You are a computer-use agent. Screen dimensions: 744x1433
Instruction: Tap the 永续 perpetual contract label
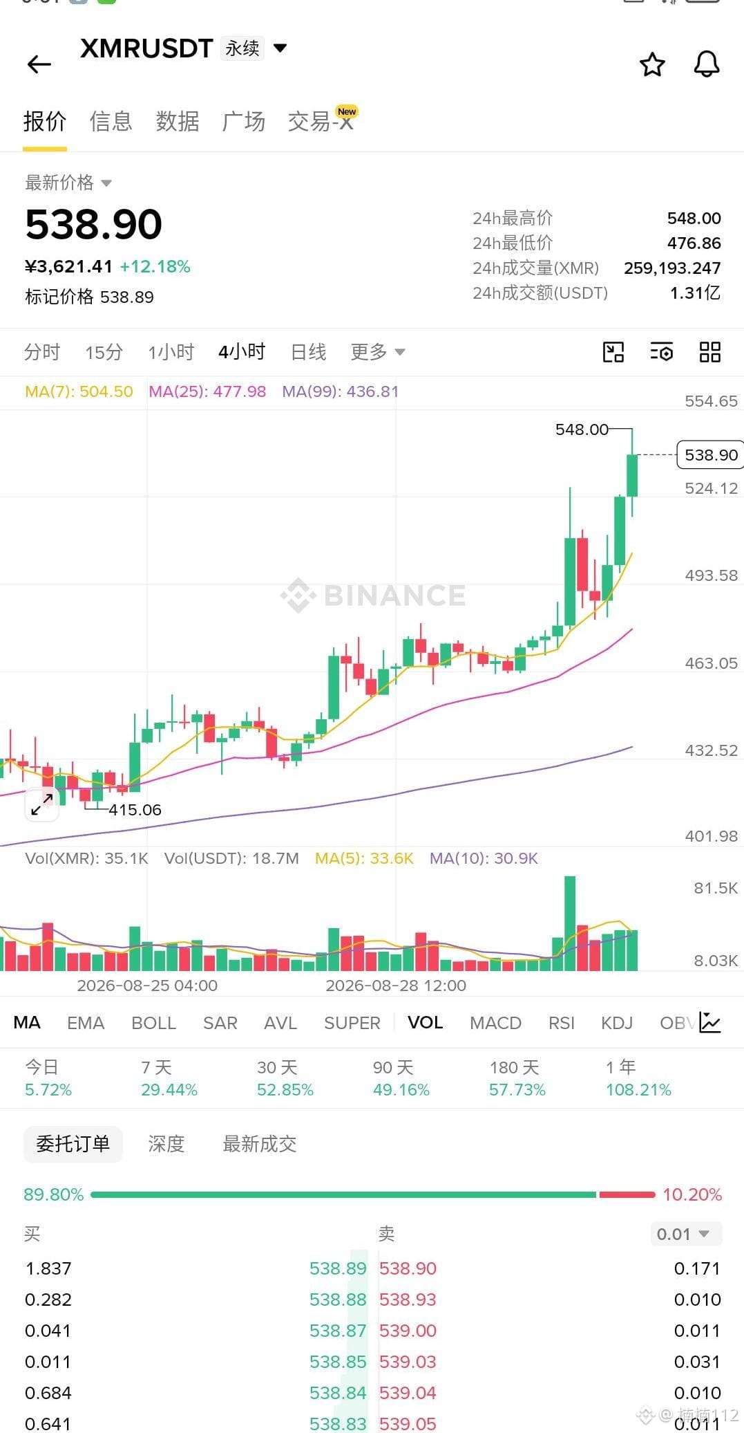pyautogui.click(x=242, y=48)
